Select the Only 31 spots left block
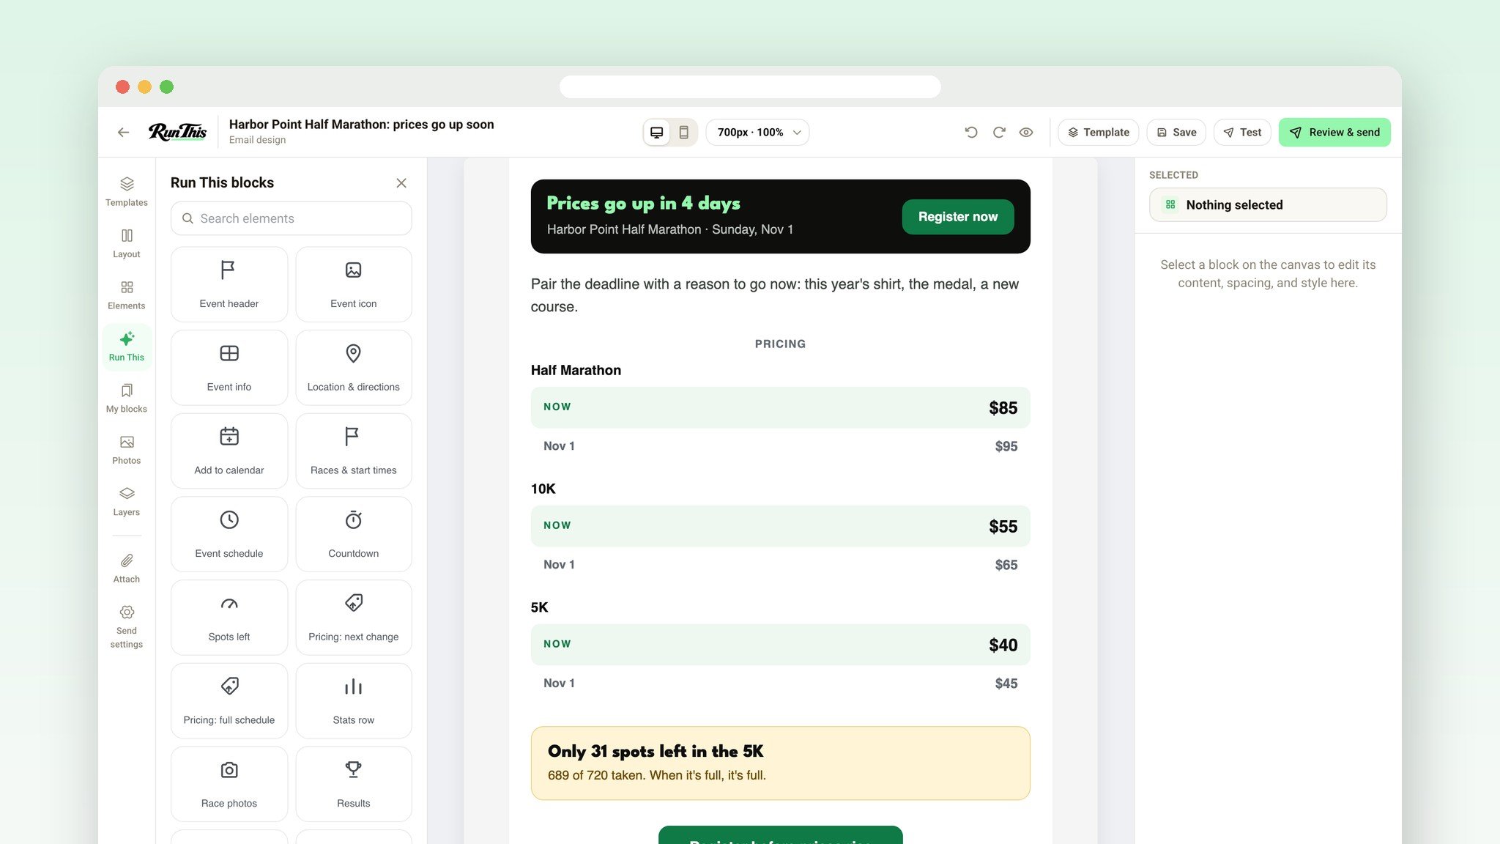The image size is (1500, 844). [x=781, y=763]
